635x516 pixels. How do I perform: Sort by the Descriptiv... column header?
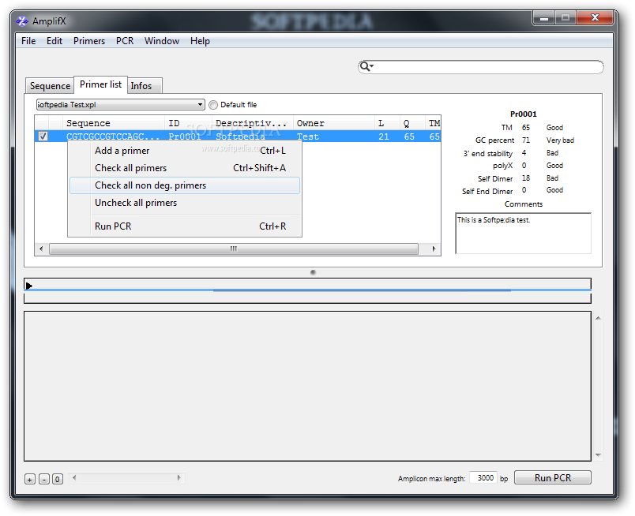(x=252, y=123)
